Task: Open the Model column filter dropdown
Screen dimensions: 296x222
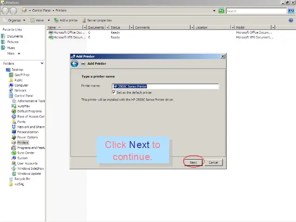Action: click(273, 28)
